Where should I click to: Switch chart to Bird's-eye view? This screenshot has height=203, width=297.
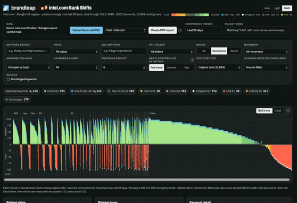point(264,111)
